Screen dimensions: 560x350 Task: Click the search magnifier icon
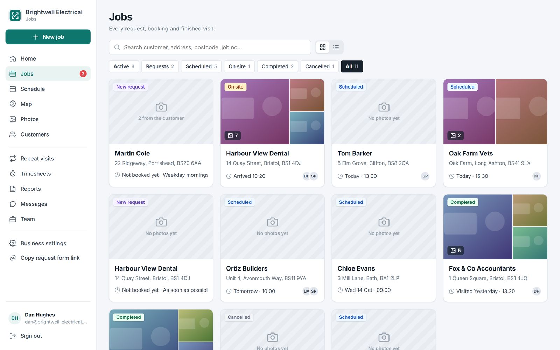[x=117, y=47]
